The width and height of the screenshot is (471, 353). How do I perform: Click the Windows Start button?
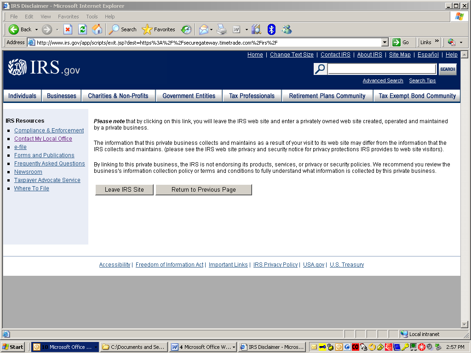point(13,347)
